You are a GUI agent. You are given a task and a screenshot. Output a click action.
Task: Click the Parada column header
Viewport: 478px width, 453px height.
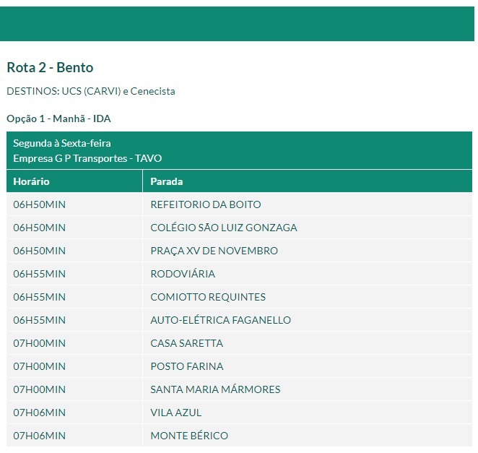[x=167, y=181]
